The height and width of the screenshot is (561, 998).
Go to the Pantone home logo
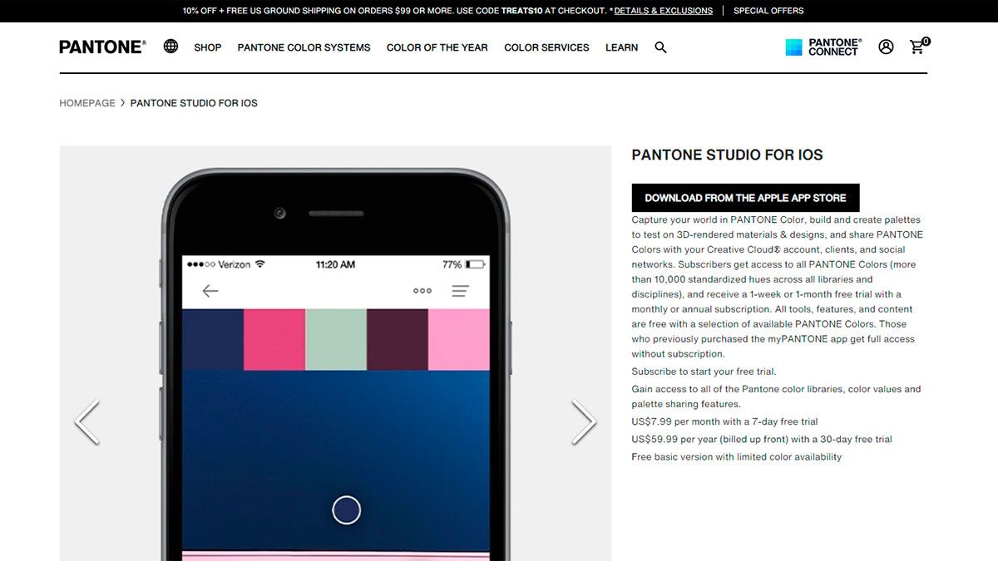click(102, 47)
